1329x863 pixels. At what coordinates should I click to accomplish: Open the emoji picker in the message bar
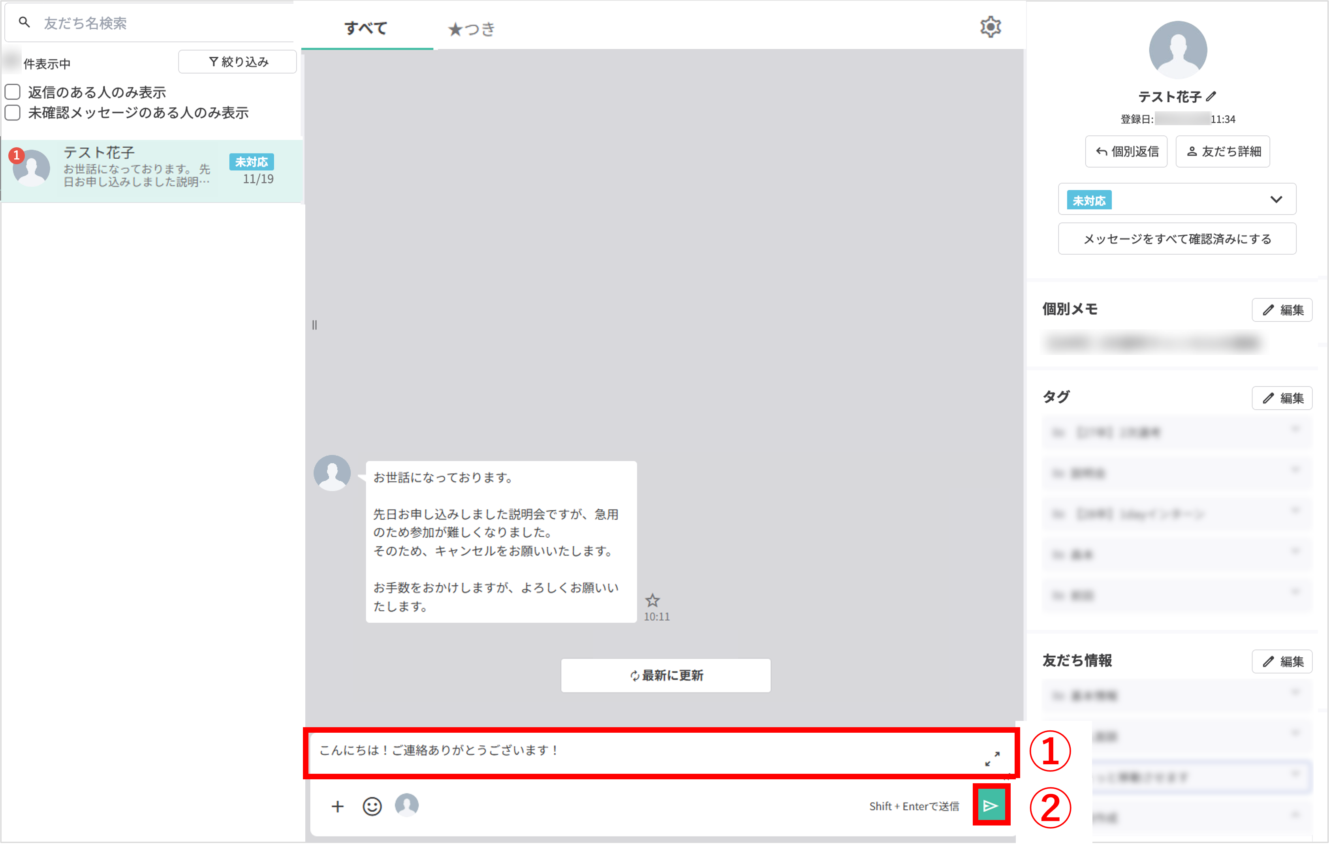372,805
